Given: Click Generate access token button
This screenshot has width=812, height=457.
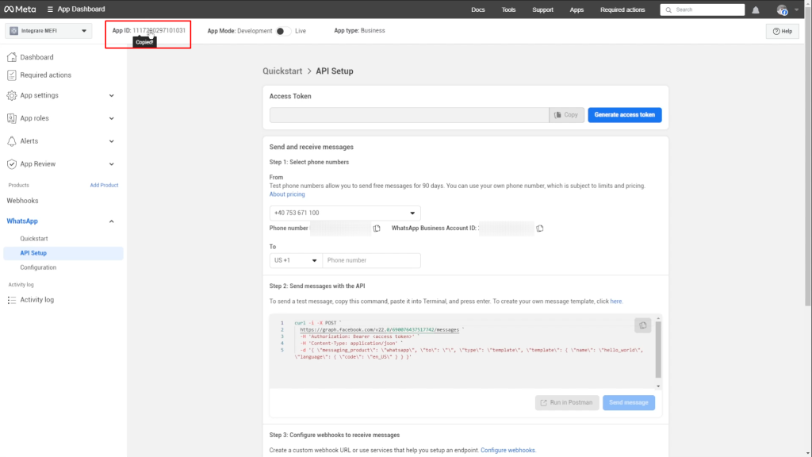Looking at the screenshot, I should 625,115.
